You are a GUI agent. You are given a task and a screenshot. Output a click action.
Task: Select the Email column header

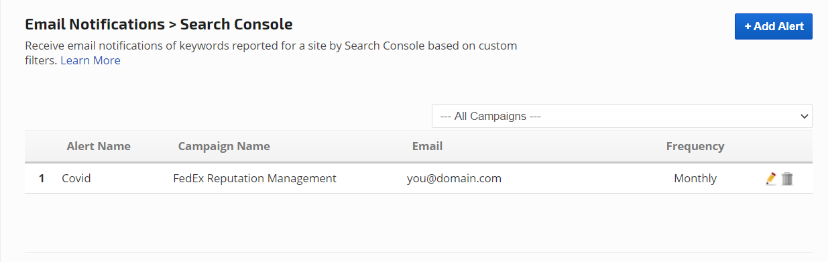tap(427, 146)
